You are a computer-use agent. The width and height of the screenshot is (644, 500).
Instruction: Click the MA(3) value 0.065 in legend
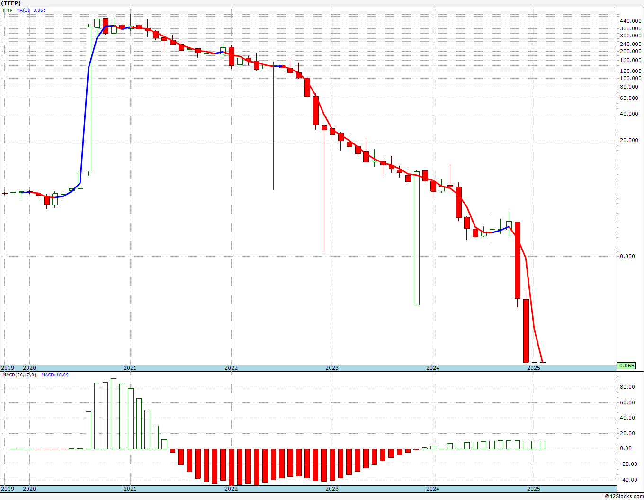pos(39,10)
